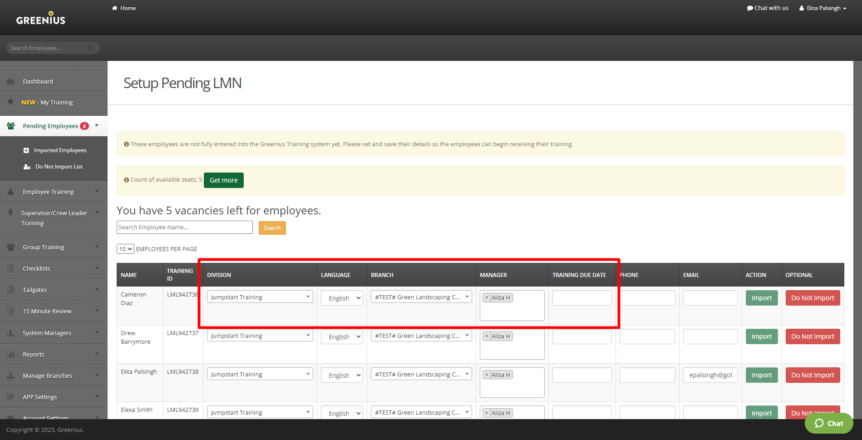Image resolution: width=862 pixels, height=440 pixels.
Task: Edit phone field for Drew Barrymore
Action: (647, 336)
